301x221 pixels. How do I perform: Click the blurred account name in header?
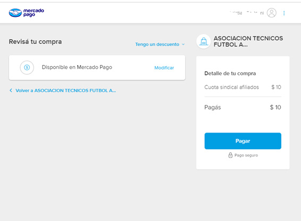pyautogui.click(x=247, y=13)
